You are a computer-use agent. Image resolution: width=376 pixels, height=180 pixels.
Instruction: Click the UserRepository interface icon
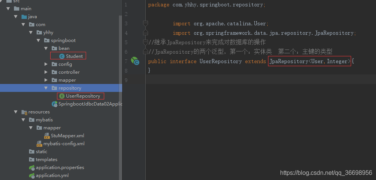click(x=62, y=96)
